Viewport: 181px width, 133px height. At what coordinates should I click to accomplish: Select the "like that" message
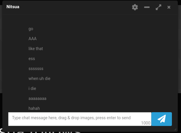click(36, 49)
